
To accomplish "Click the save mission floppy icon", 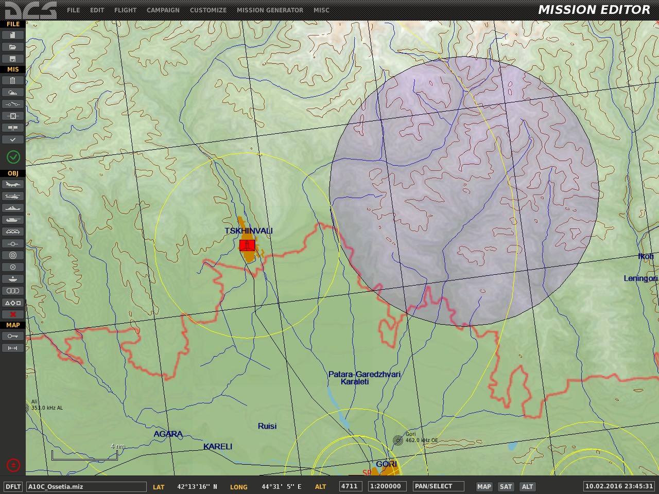I will 13,59.
